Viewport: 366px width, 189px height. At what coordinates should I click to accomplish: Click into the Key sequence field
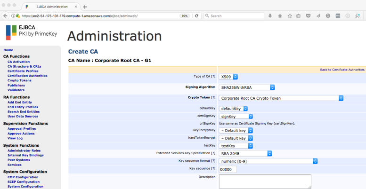228,169
